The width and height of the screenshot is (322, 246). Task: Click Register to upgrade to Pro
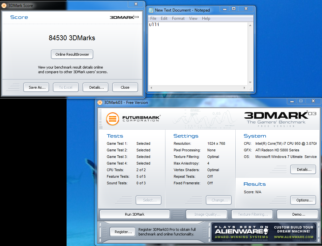(123, 232)
